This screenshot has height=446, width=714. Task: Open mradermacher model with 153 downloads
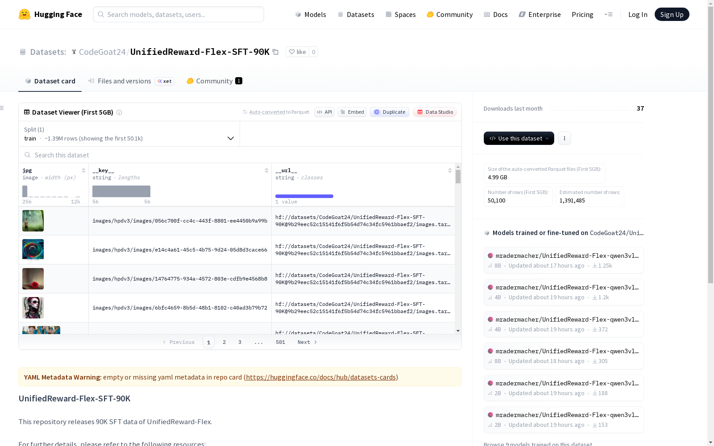point(564,420)
